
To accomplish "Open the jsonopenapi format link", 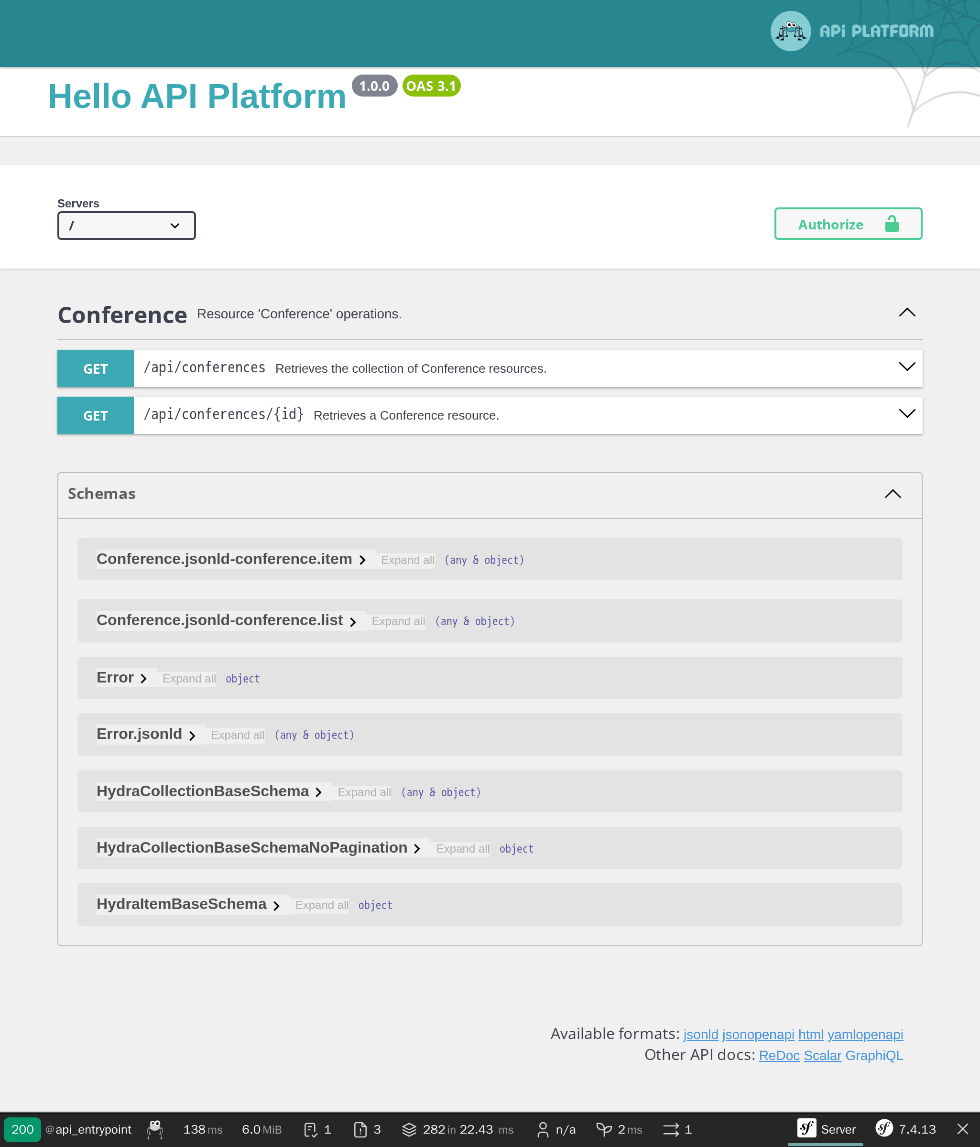I will (x=758, y=1035).
